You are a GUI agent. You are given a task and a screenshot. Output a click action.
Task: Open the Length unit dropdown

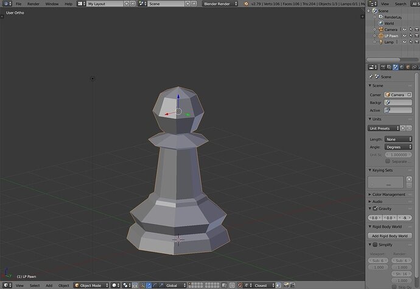point(398,139)
